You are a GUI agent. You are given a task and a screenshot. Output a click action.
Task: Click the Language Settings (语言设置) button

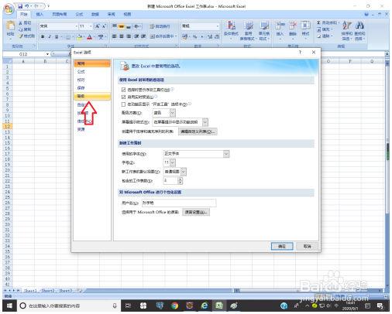click(x=196, y=212)
